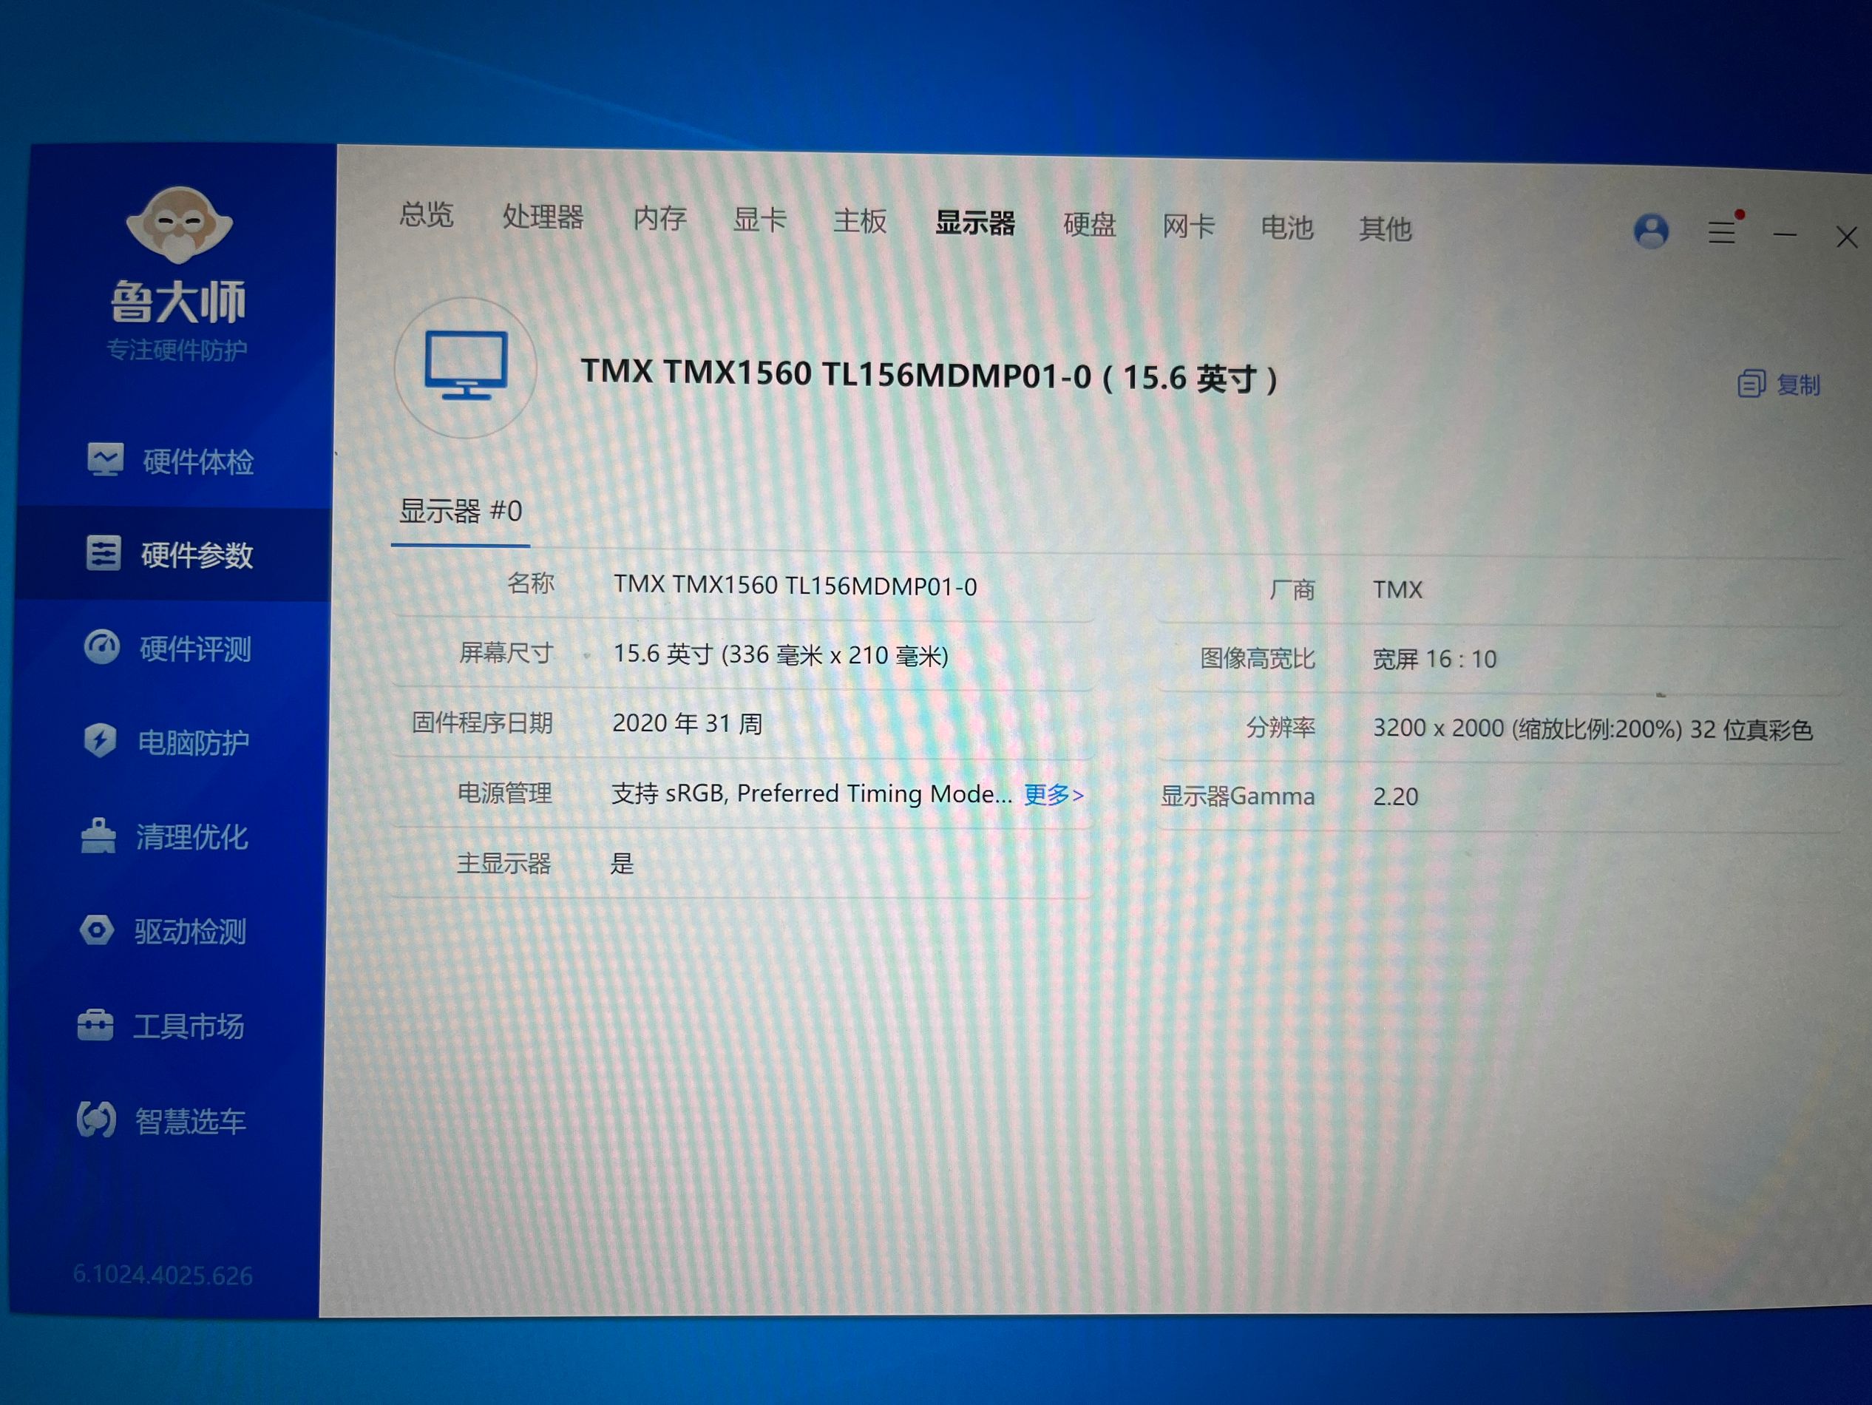The width and height of the screenshot is (1872, 1405).
Task: Switch to the 硬盘 disk tab
Action: [x=1090, y=225]
